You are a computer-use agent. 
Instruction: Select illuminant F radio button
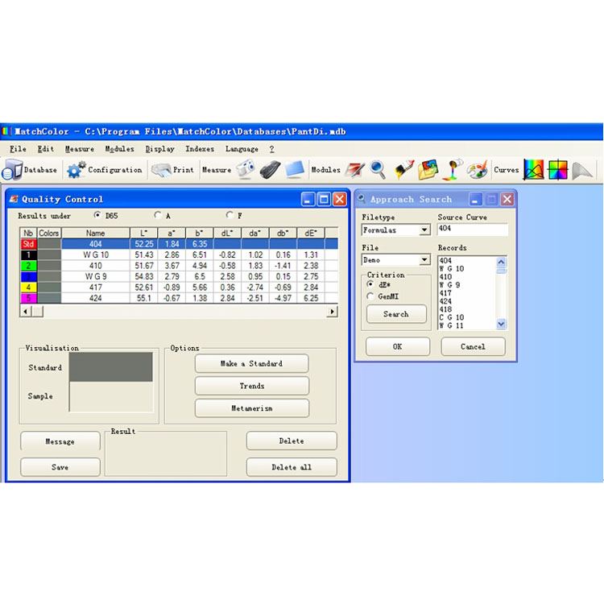tap(230, 215)
